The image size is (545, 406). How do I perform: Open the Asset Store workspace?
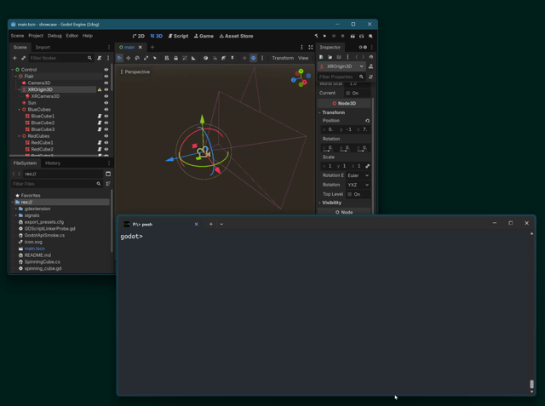click(x=236, y=36)
